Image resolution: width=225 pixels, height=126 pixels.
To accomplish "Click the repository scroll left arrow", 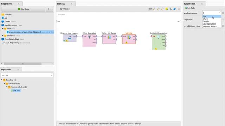I will (x=2, y=64).
